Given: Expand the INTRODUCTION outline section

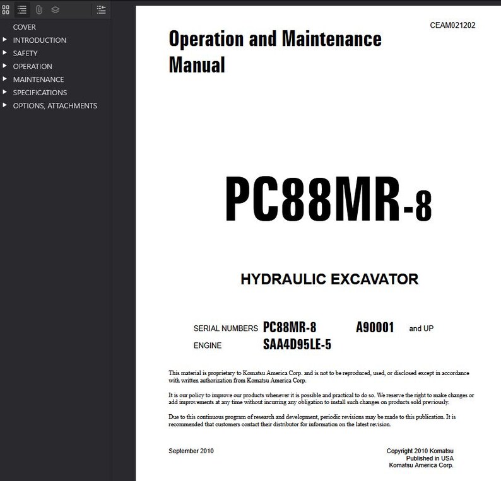Looking at the screenshot, I should (4, 40).
